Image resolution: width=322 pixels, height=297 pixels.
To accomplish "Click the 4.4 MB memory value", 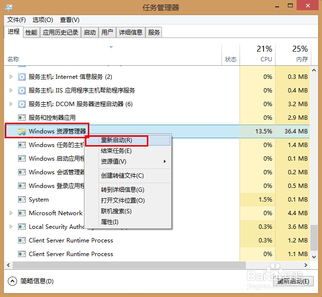I will [x=298, y=213].
